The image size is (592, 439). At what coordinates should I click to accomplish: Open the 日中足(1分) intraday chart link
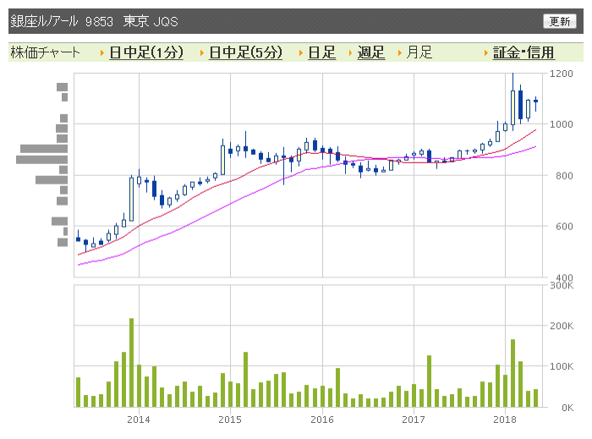coord(146,52)
